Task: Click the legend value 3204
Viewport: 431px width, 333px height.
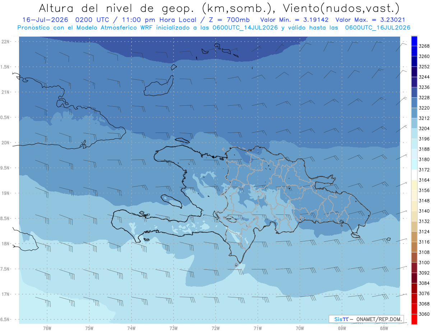Action: 424,129
